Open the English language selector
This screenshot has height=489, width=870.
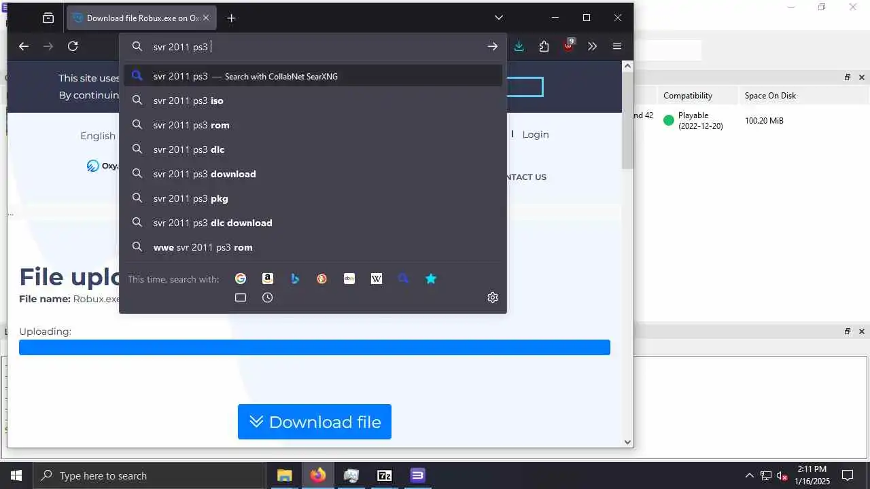[x=98, y=136]
